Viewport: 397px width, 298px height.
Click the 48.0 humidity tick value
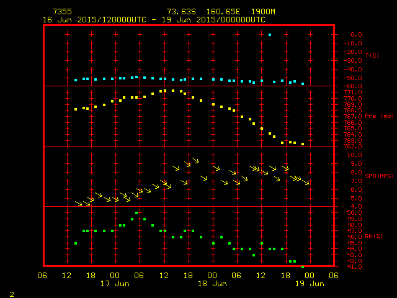point(354,225)
